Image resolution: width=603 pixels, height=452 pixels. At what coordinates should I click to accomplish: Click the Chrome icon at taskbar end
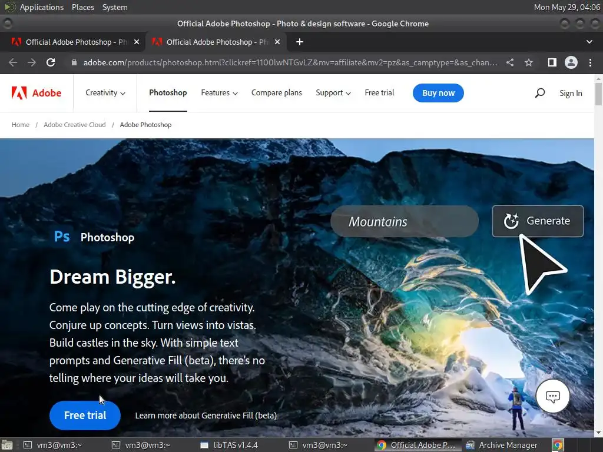click(558, 445)
